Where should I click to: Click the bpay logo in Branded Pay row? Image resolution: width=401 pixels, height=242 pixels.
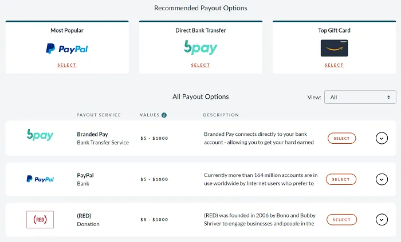click(40, 135)
